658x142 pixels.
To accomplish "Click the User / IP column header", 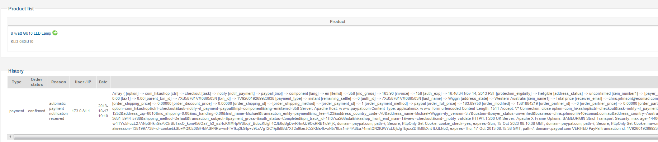I will click(83, 82).
